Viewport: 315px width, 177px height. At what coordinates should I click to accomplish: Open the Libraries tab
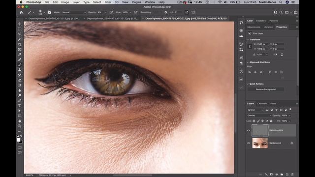(x=268, y=27)
